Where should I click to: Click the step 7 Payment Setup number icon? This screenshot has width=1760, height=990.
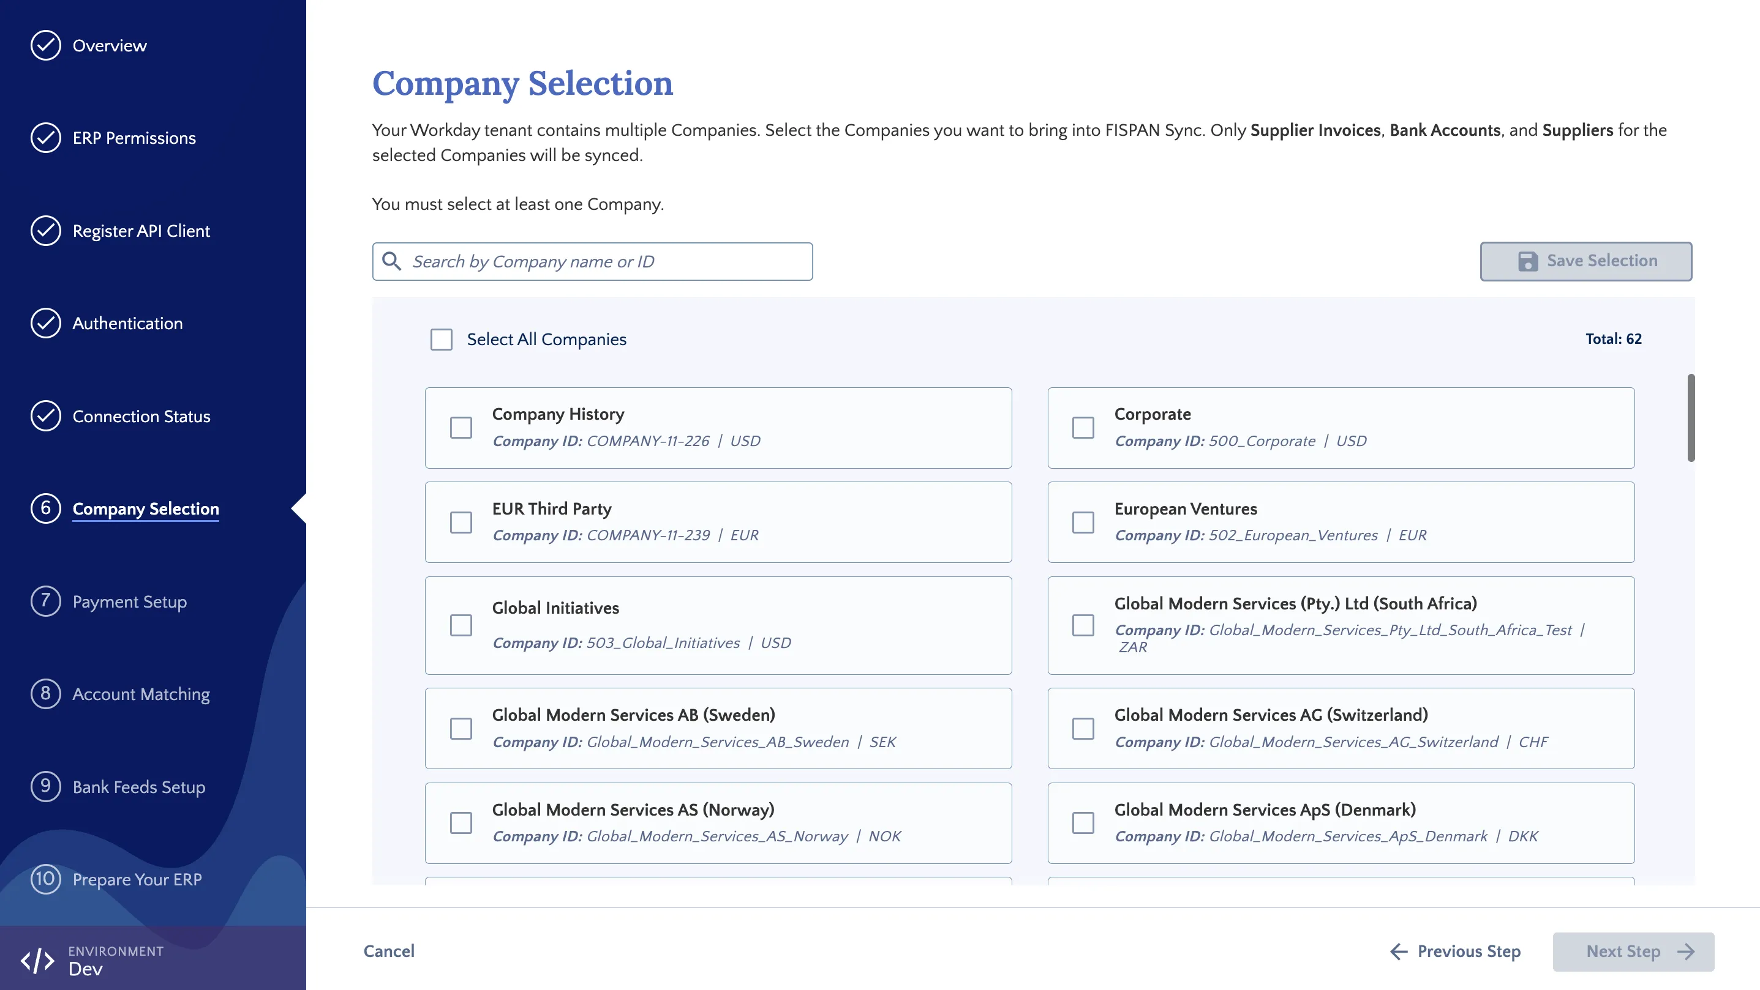(46, 601)
